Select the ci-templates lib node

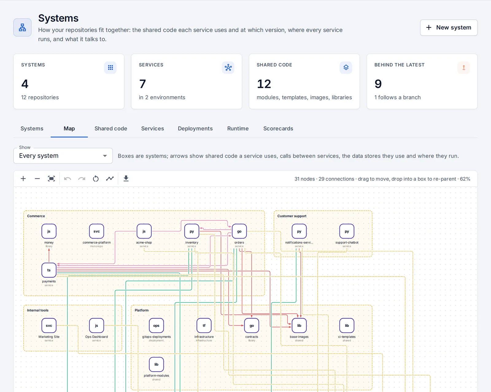347,326
